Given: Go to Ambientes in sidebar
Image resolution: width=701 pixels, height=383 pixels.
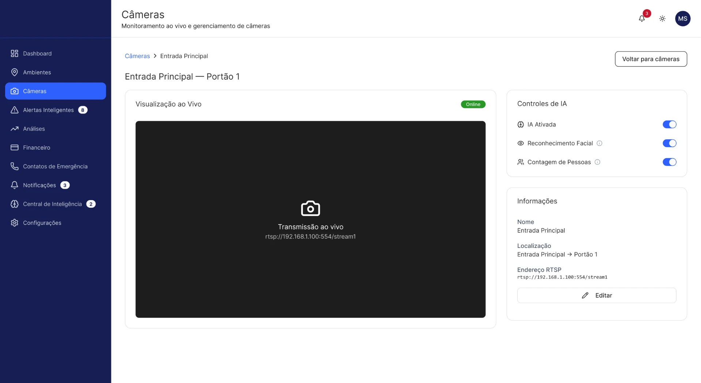Looking at the screenshot, I should (55, 72).
